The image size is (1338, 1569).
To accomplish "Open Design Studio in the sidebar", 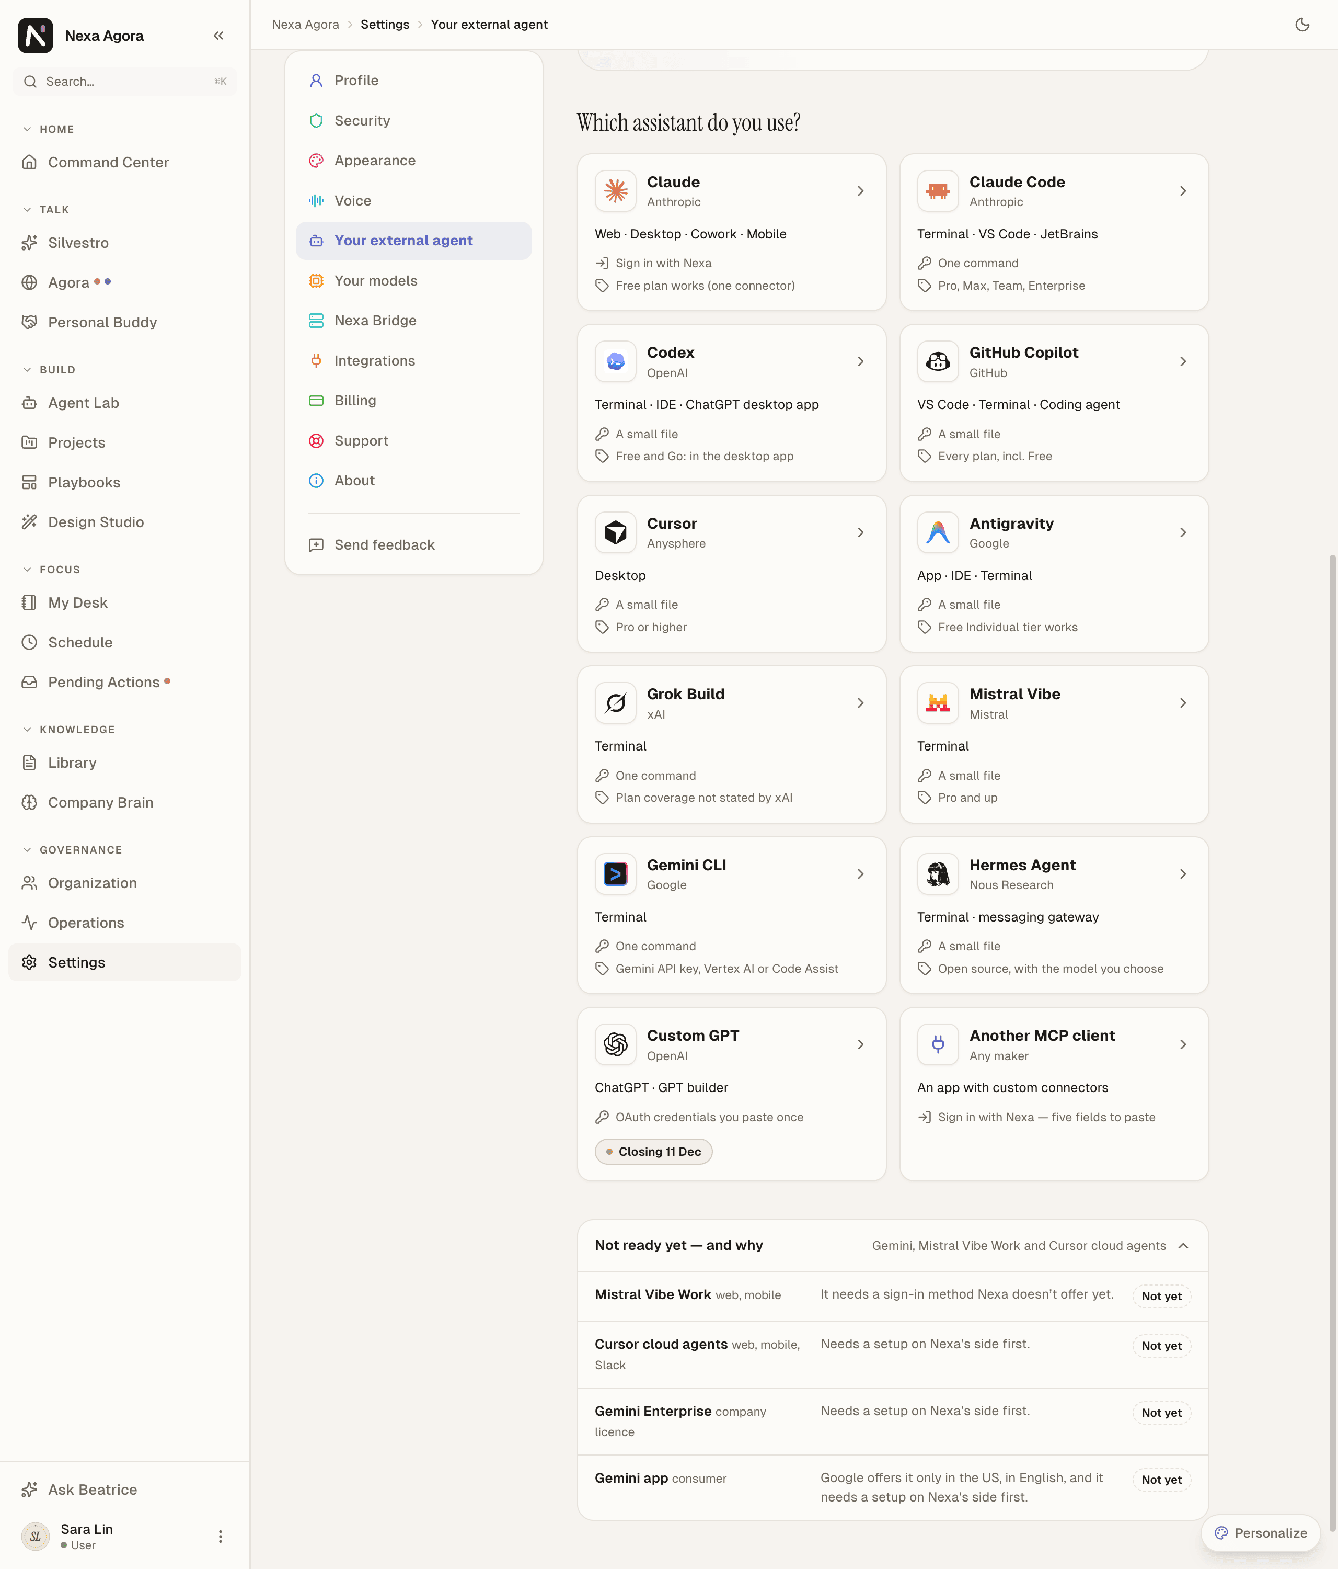I will 125,522.
